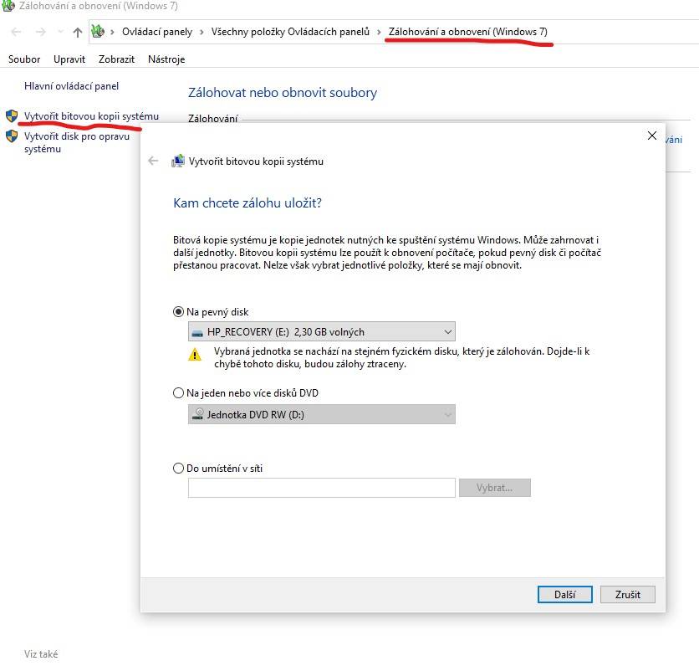Expand chevron after Ovládací panely breadcrumb

[x=202, y=32]
